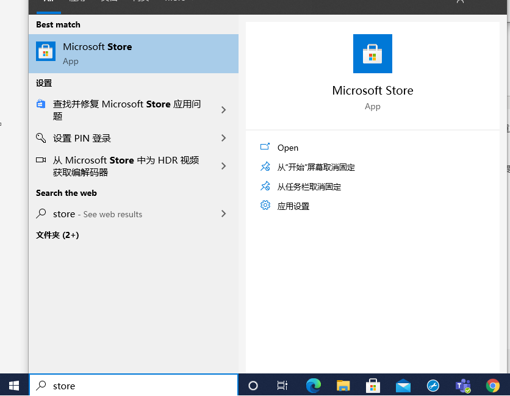This screenshot has height=396, width=510.
Task: Open the Mail app from taskbar
Action: click(403, 386)
